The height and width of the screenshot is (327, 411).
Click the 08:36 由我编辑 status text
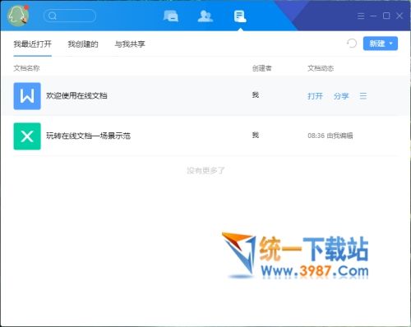[330, 136]
